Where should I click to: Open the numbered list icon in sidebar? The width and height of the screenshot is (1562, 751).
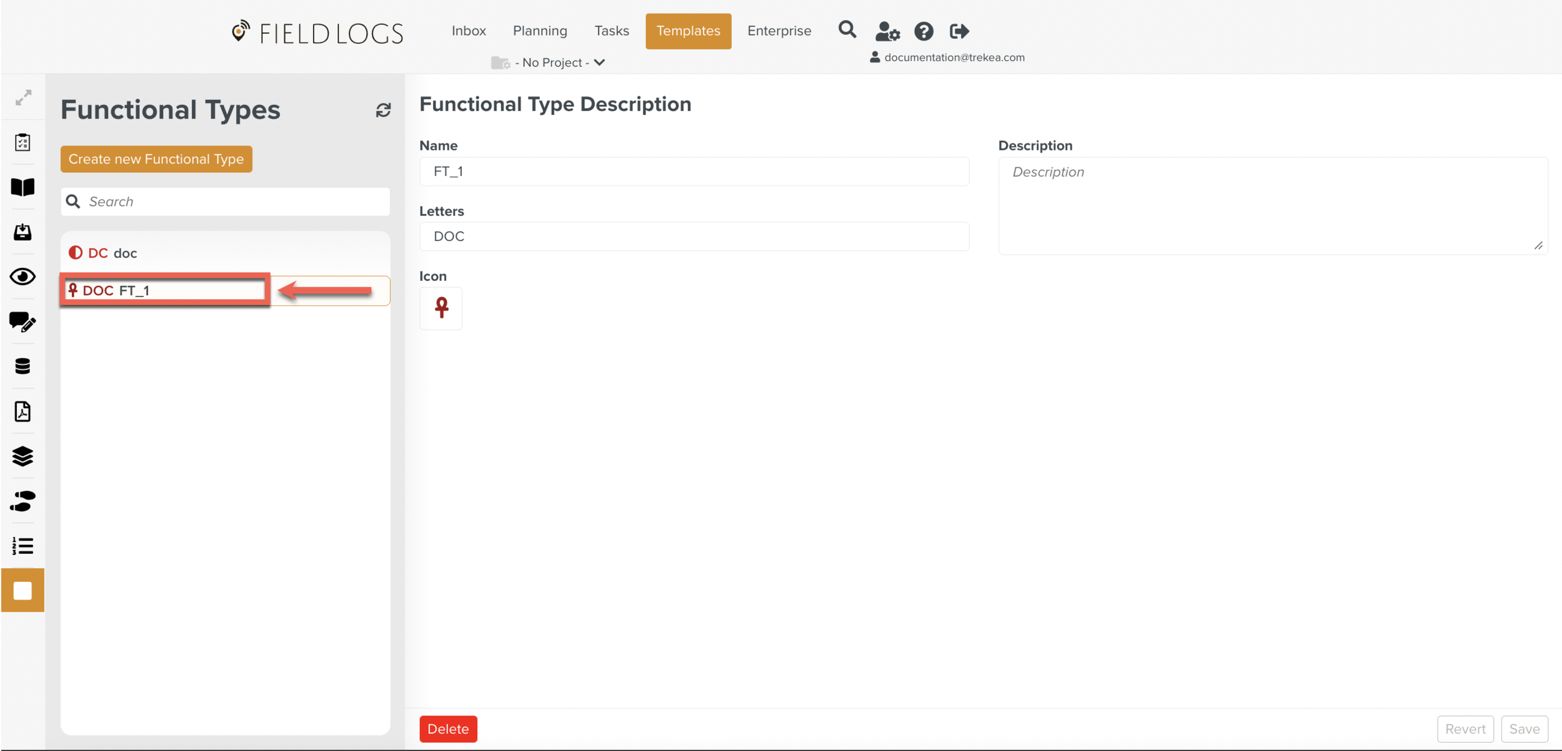[22, 546]
